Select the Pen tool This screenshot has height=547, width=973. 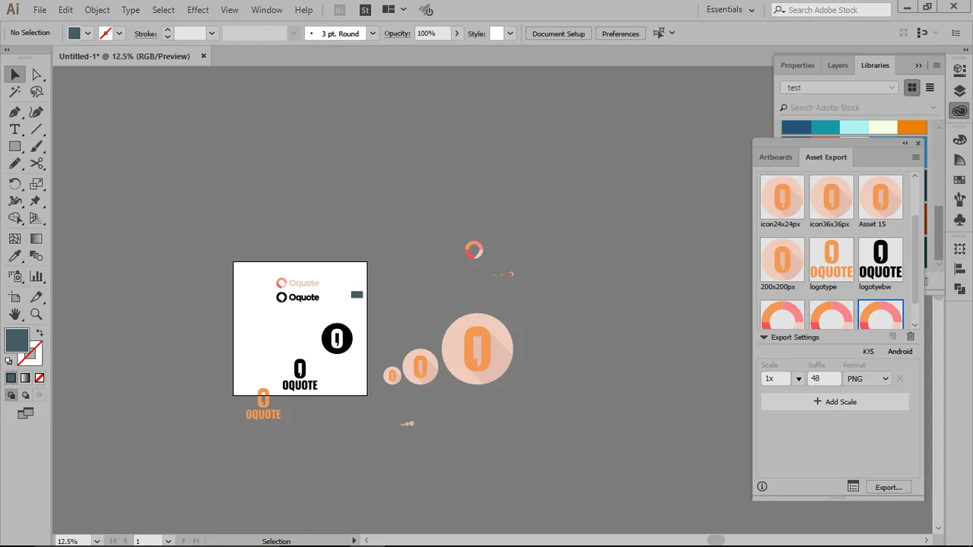point(15,111)
